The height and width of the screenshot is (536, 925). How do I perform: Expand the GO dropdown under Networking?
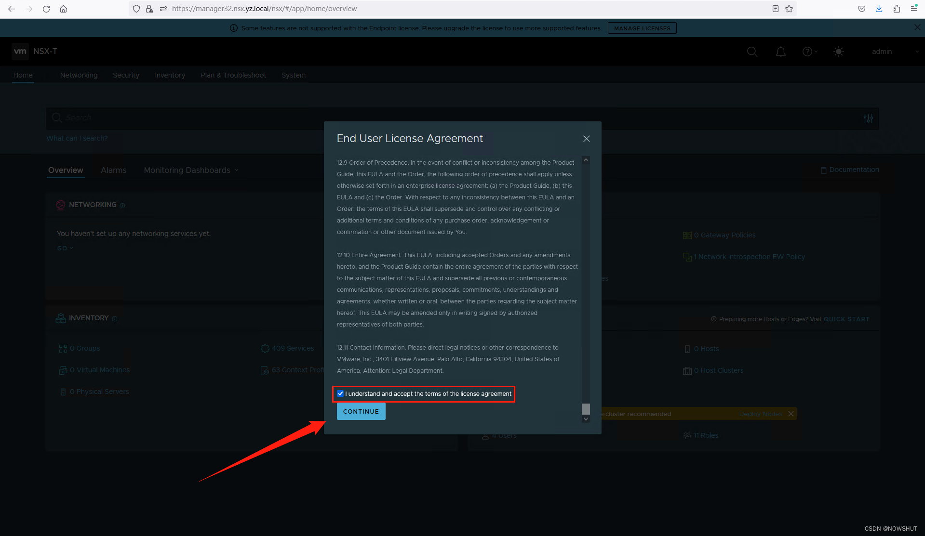(65, 248)
